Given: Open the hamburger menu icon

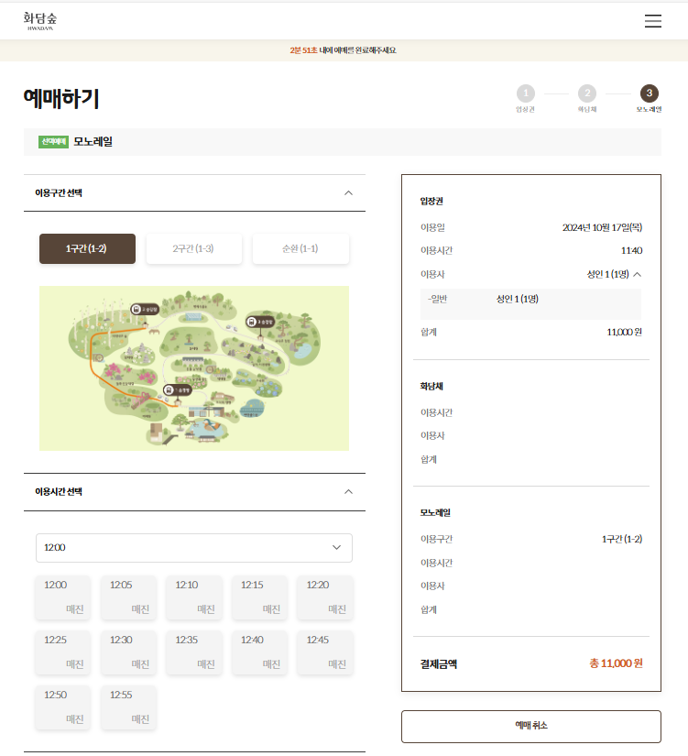Looking at the screenshot, I should [653, 21].
